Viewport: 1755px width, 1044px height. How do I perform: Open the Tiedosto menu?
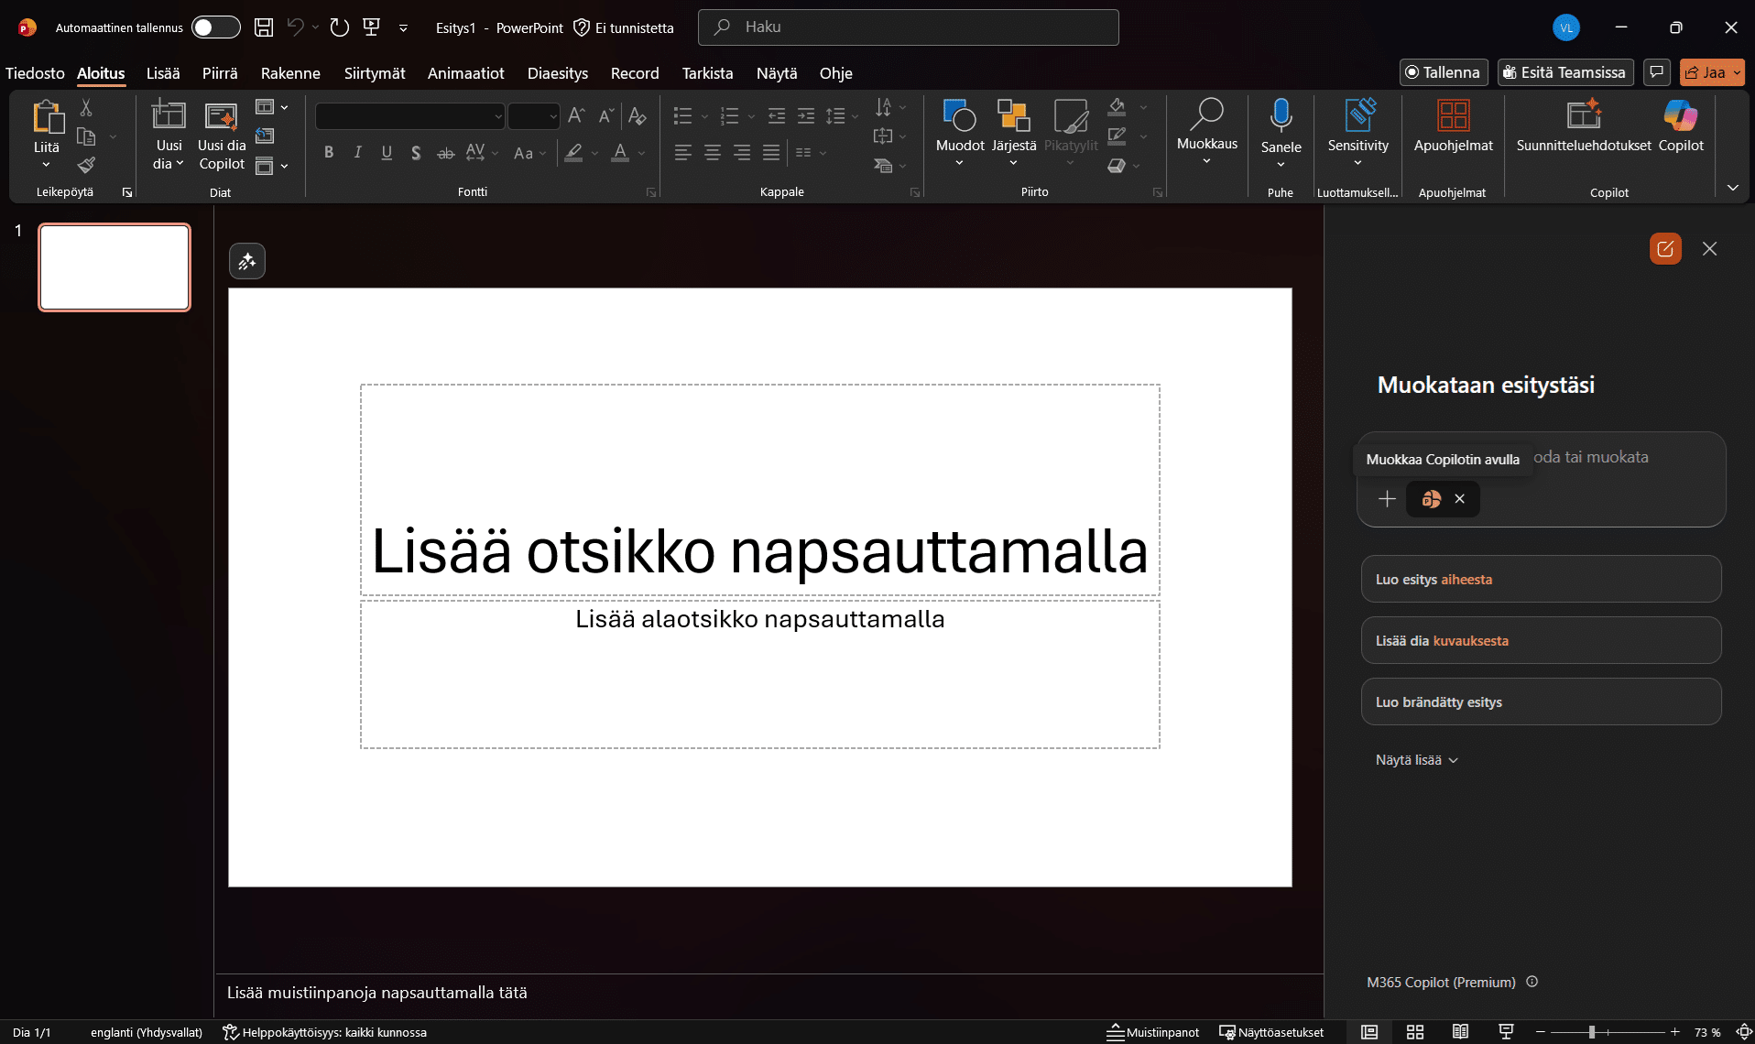(x=35, y=73)
